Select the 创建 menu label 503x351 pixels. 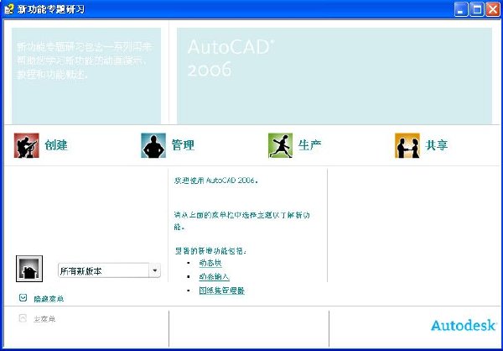[x=56, y=145]
